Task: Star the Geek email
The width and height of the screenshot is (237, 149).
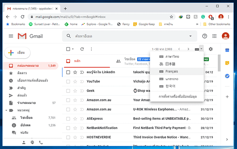Action: 75,91
